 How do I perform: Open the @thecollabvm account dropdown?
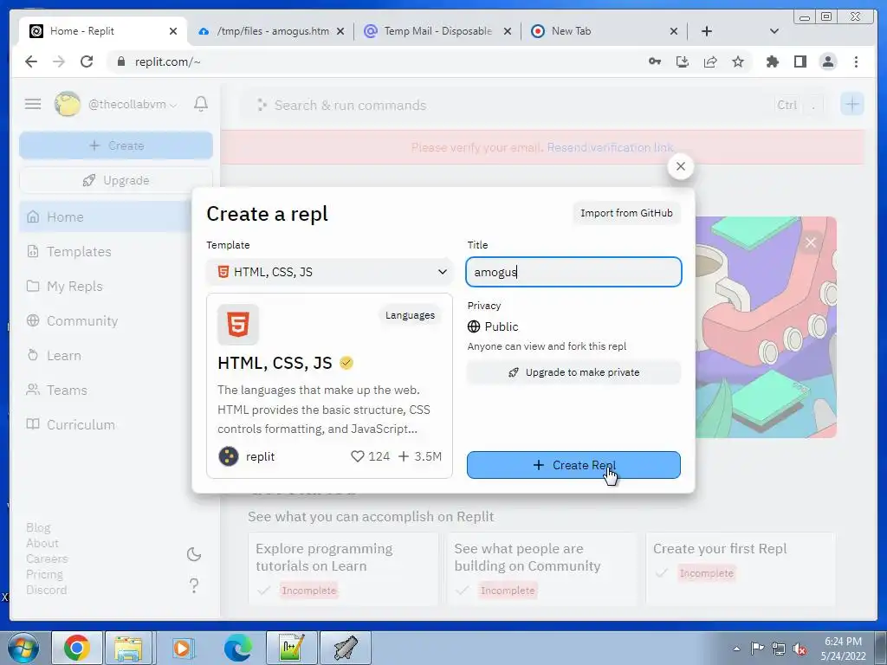(x=116, y=104)
